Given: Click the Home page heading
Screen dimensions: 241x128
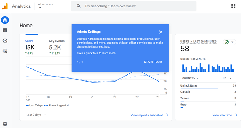Looking at the screenshot, I should click(26, 26).
